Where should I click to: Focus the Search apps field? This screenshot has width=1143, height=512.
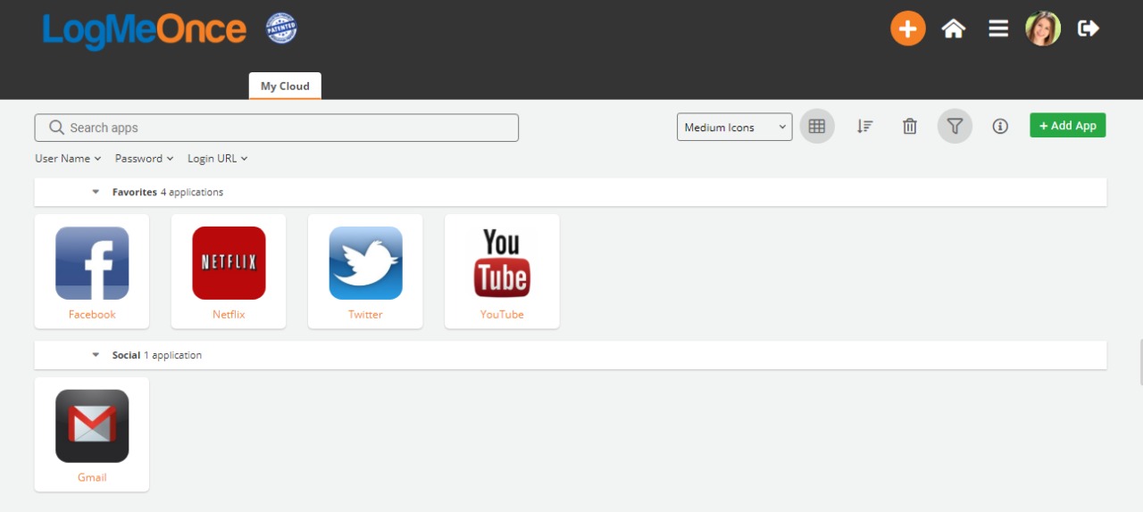pyautogui.click(x=277, y=128)
